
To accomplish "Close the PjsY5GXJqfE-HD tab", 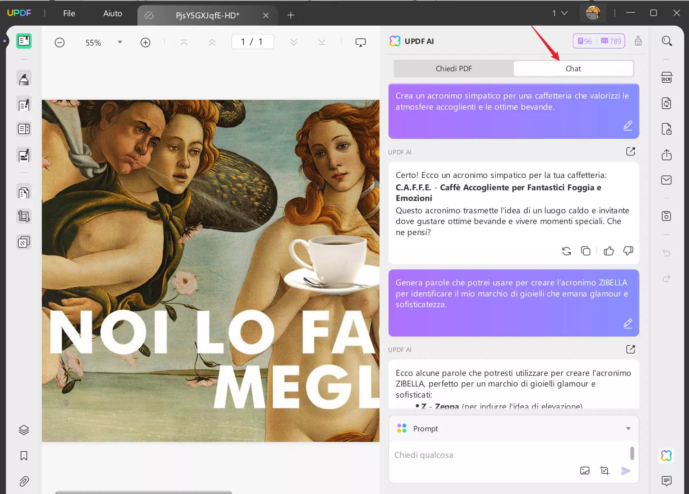I will (x=266, y=15).
